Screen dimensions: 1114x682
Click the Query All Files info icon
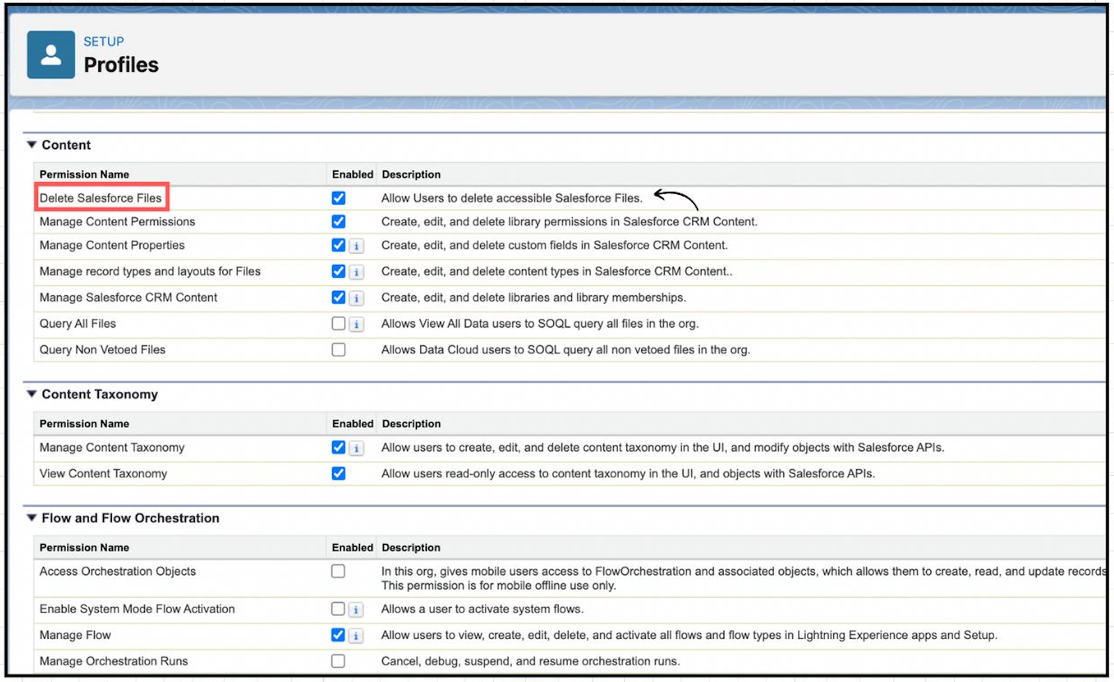(357, 324)
